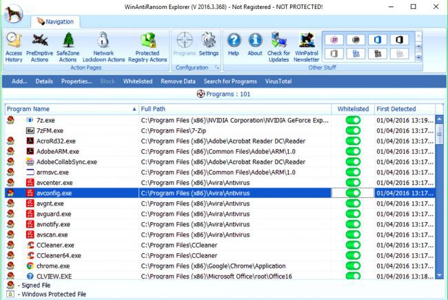The height and width of the screenshot is (300, 448).
Task: Toggle whitelist switch for 7zFM.exe
Action: (x=353, y=131)
